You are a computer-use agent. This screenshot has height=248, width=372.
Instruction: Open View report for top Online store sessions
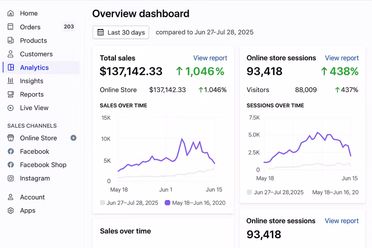[342, 58]
